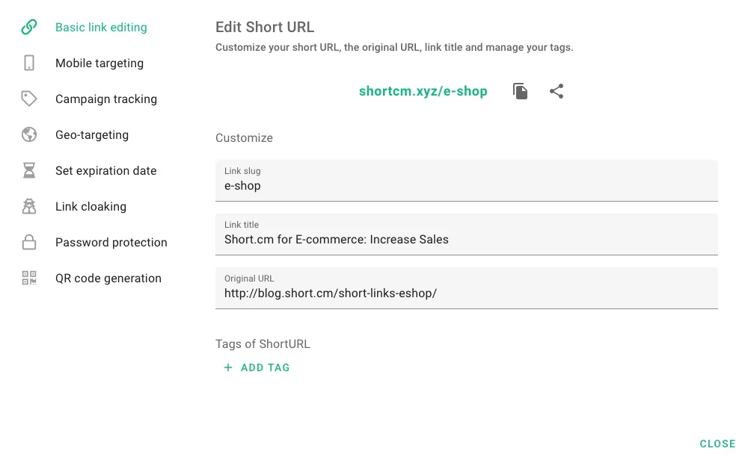Screen dimensions: 748x463
Task: Click the QR code generation icon
Action: [x=28, y=278]
